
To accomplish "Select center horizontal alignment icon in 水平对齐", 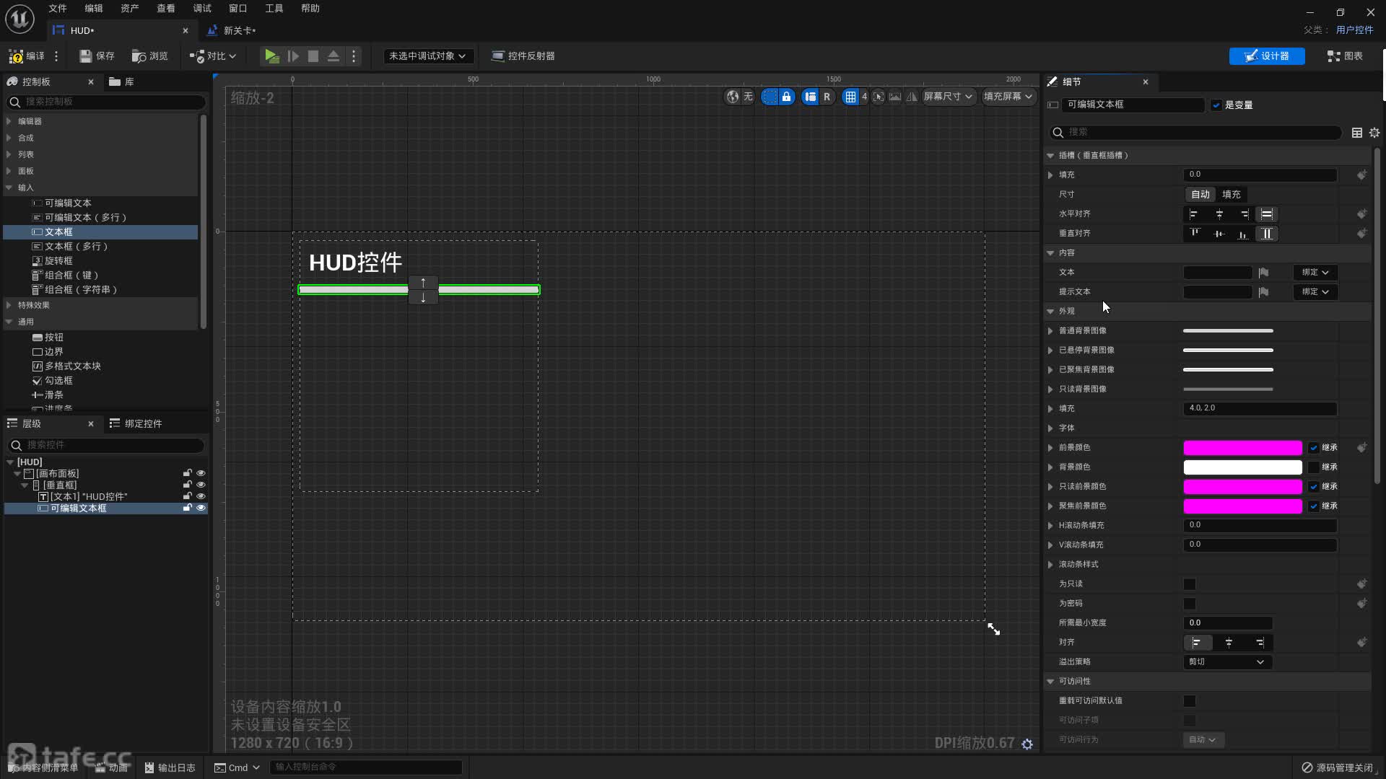I will coord(1219,214).
